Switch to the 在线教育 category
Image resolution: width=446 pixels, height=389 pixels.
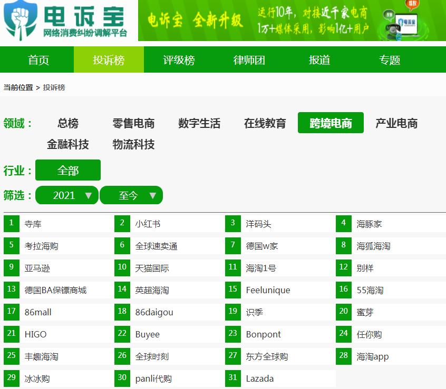(265, 123)
